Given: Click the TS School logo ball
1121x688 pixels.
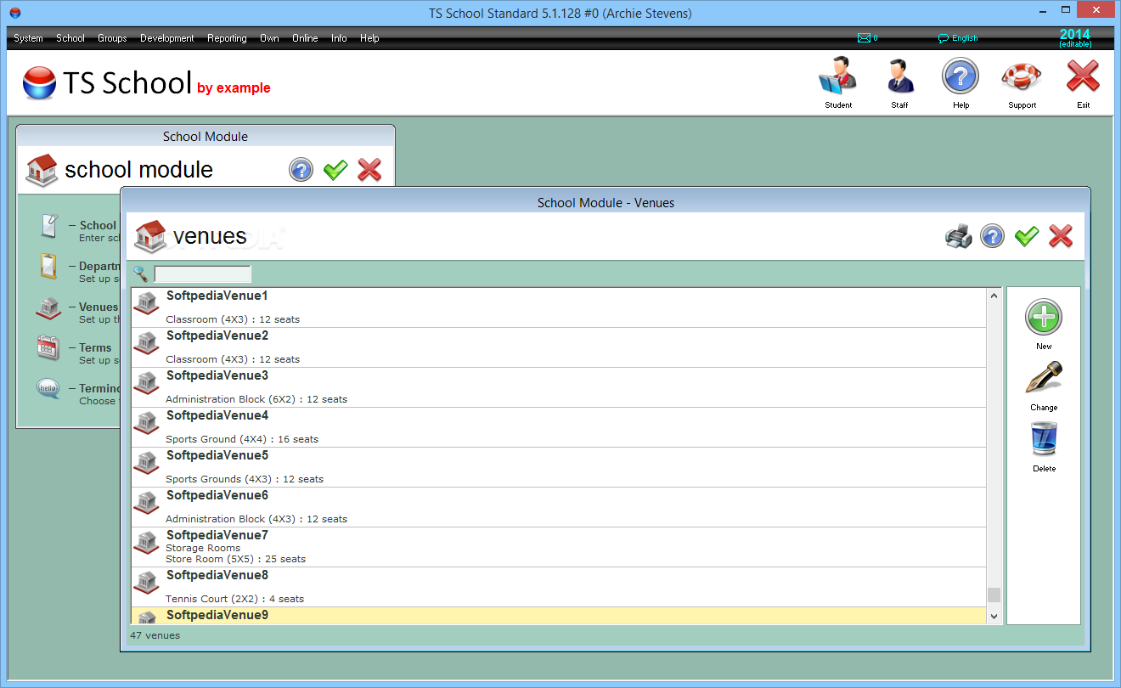Looking at the screenshot, I should (39, 83).
